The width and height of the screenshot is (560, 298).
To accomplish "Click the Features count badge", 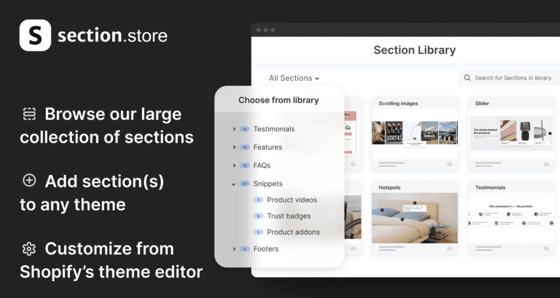I will 244,147.
